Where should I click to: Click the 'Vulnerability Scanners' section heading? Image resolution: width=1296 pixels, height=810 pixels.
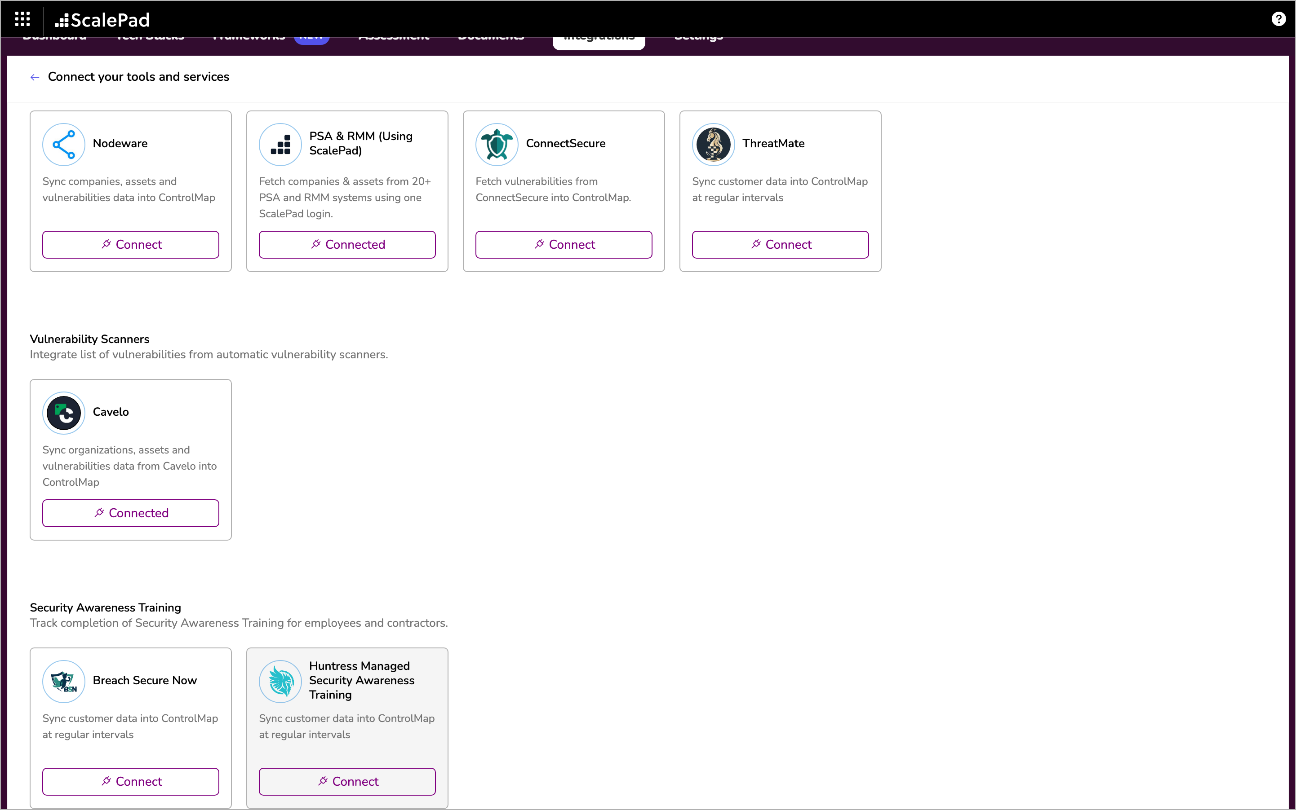point(89,339)
